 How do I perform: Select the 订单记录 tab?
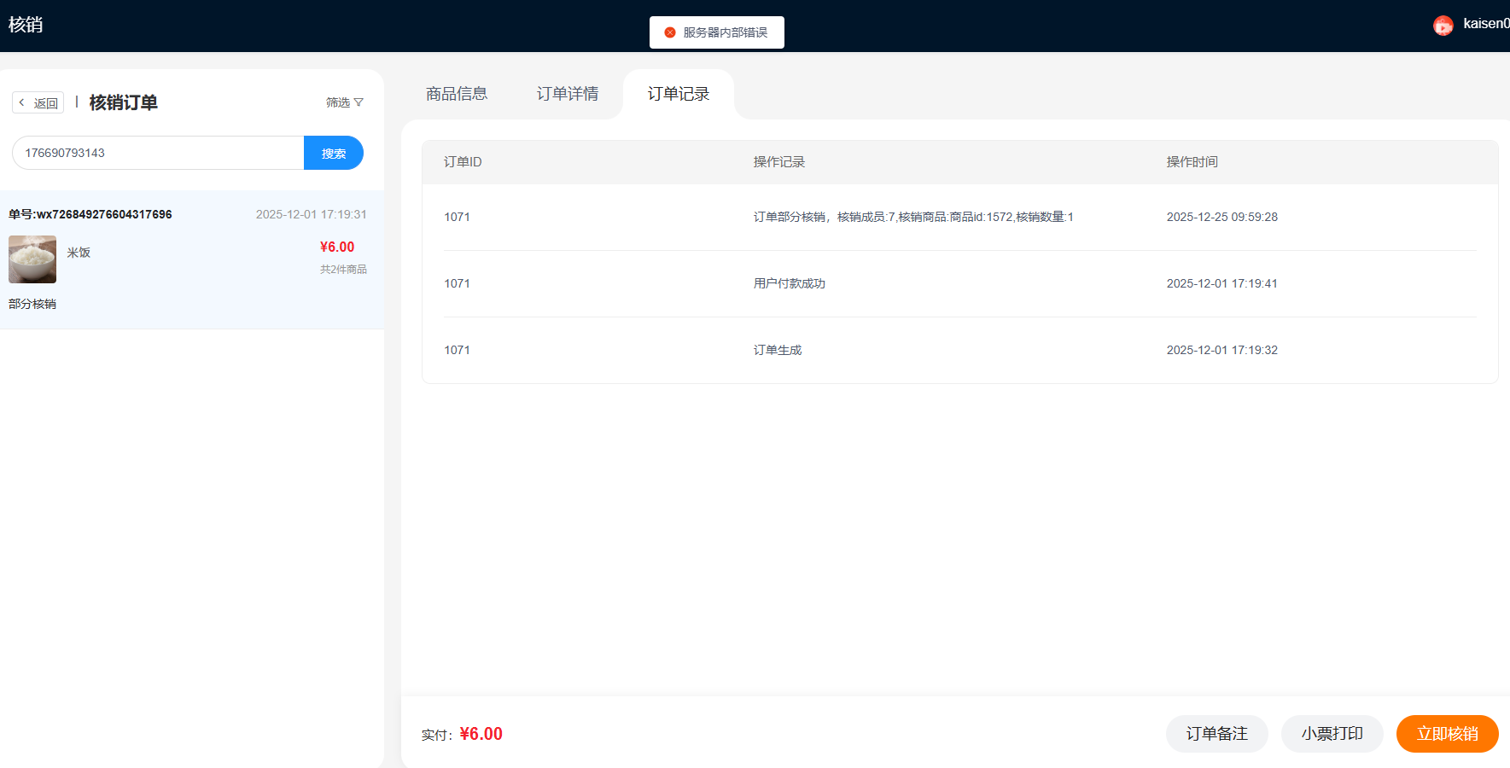click(679, 94)
